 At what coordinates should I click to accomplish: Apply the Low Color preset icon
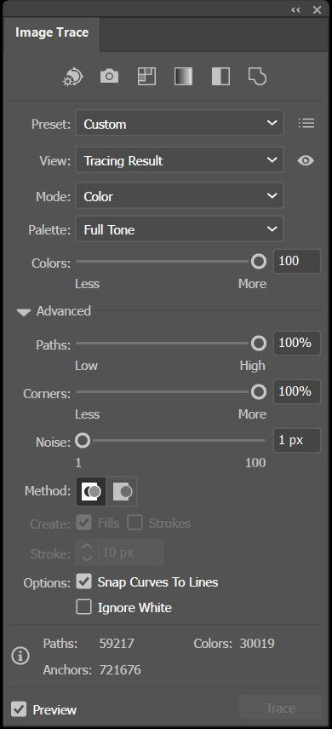(x=146, y=76)
